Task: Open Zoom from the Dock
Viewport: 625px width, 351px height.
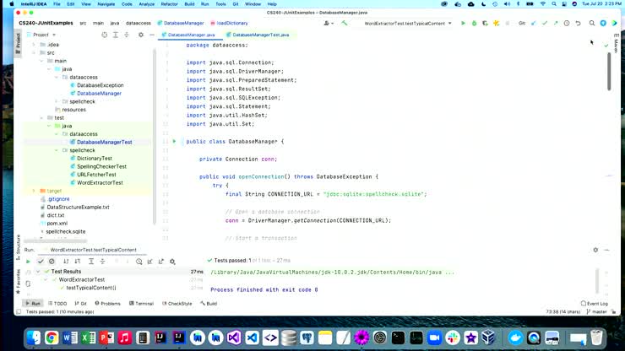Action: click(x=434, y=337)
